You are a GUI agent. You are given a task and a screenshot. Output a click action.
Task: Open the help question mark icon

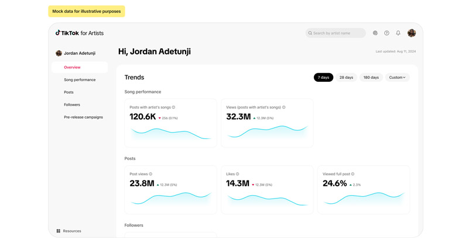click(x=387, y=33)
